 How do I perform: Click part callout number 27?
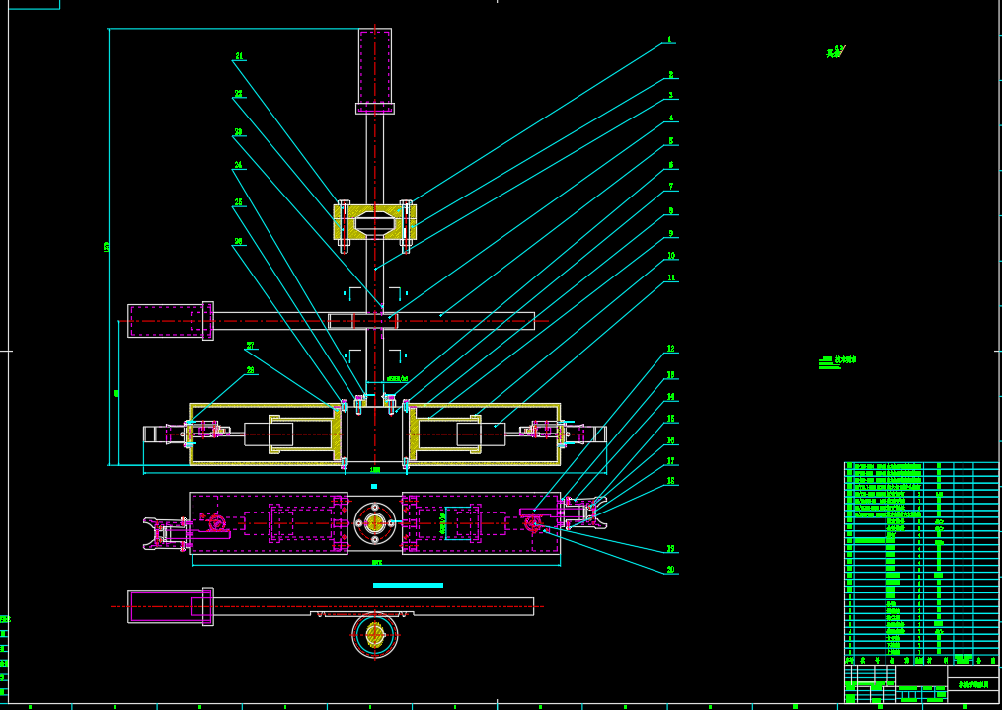click(251, 345)
